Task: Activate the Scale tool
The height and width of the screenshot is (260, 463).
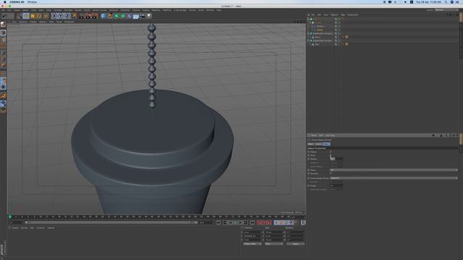Action: tap(33, 16)
